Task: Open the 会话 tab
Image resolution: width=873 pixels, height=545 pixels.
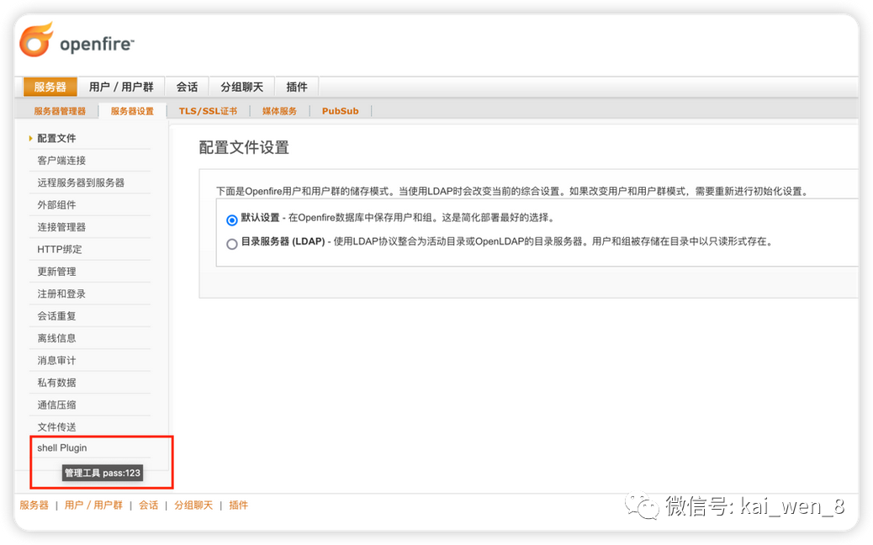Action: pyautogui.click(x=187, y=87)
